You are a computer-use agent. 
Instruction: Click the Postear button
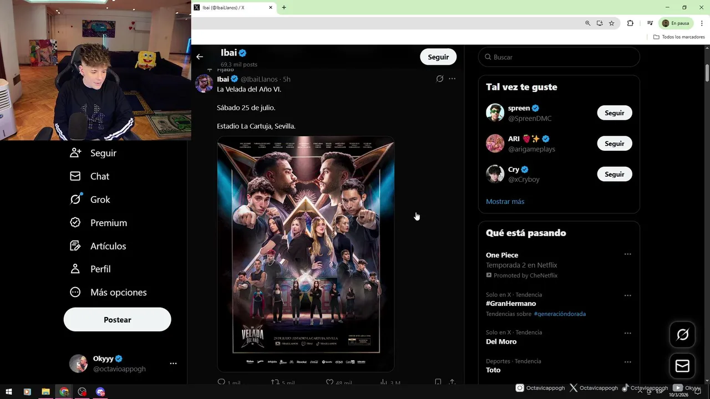[x=118, y=320]
